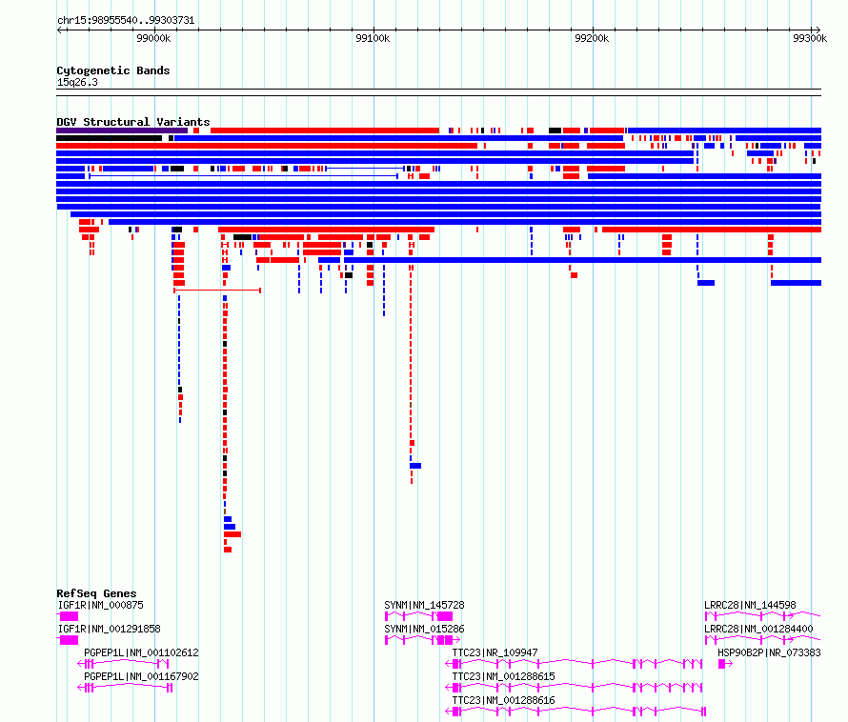Open the SYNM|NM_015286 transcript label
This screenshot has width=848, height=722.
tap(425, 629)
